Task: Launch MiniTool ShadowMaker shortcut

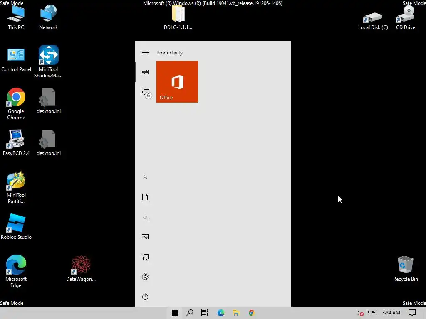Action: (x=48, y=61)
